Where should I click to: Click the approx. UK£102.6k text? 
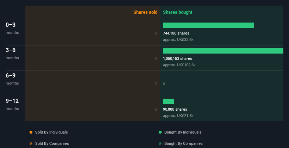pyautogui.click(x=179, y=65)
